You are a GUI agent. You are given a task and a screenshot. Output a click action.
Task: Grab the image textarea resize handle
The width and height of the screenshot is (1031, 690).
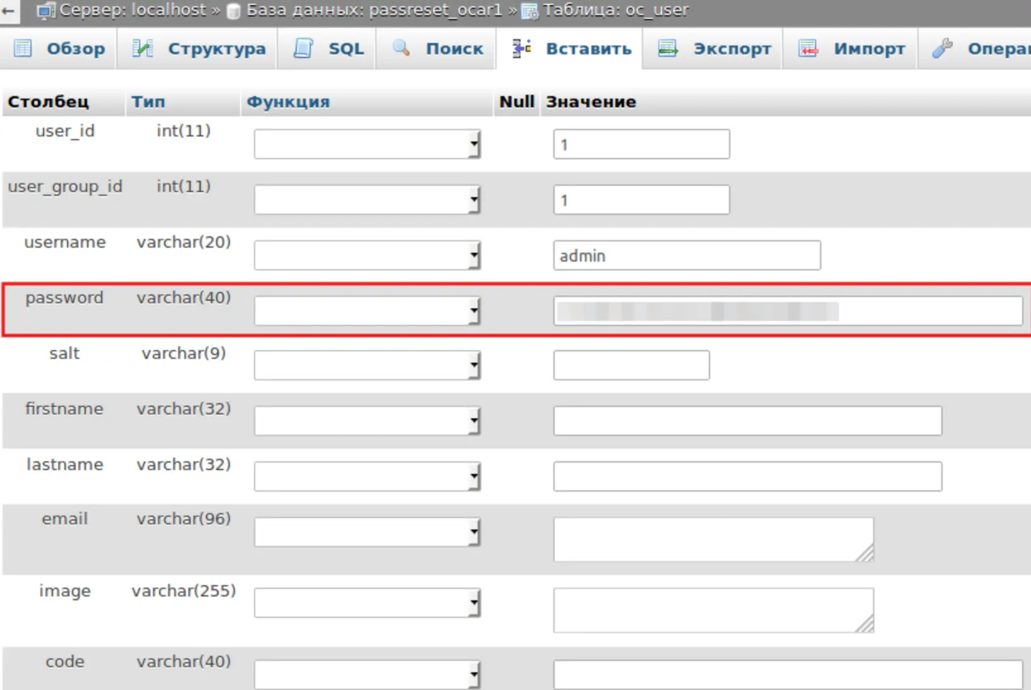(865, 624)
